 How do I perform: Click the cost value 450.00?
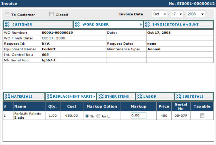(71, 116)
